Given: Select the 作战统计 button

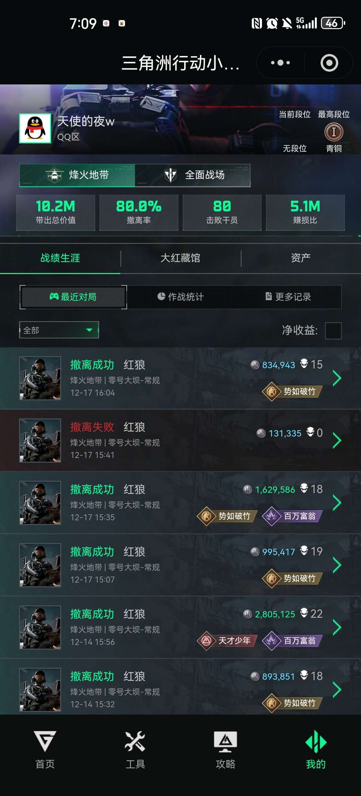Looking at the screenshot, I should coord(180,297).
